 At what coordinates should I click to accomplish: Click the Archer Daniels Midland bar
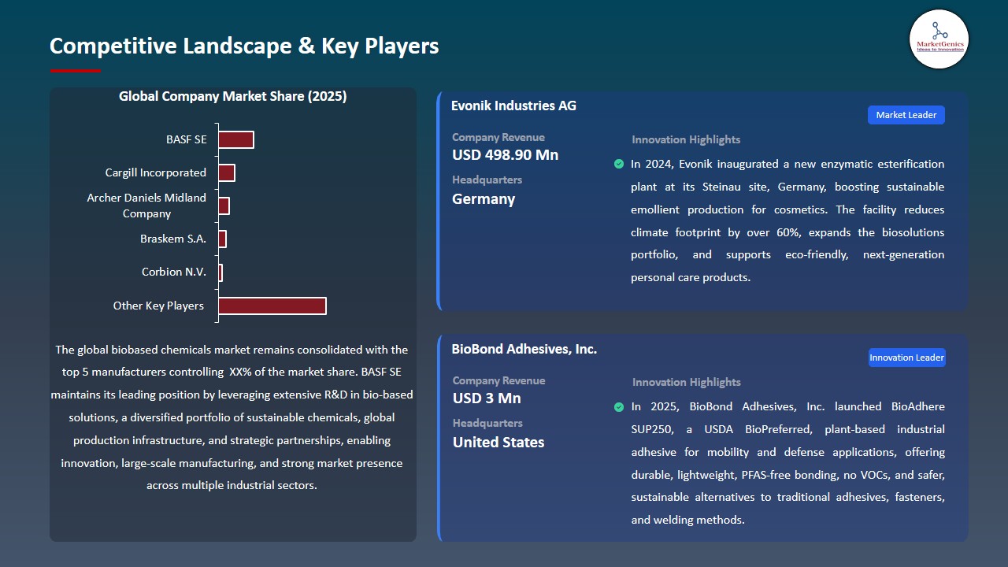click(x=224, y=206)
